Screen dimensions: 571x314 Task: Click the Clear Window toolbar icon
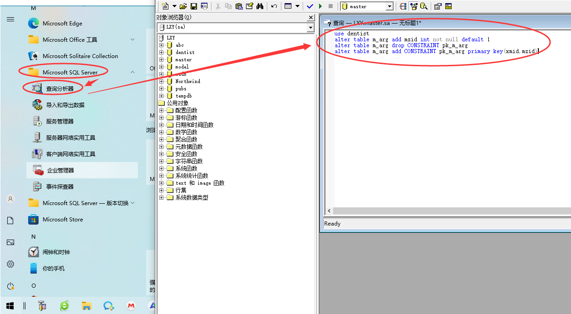[249, 6]
